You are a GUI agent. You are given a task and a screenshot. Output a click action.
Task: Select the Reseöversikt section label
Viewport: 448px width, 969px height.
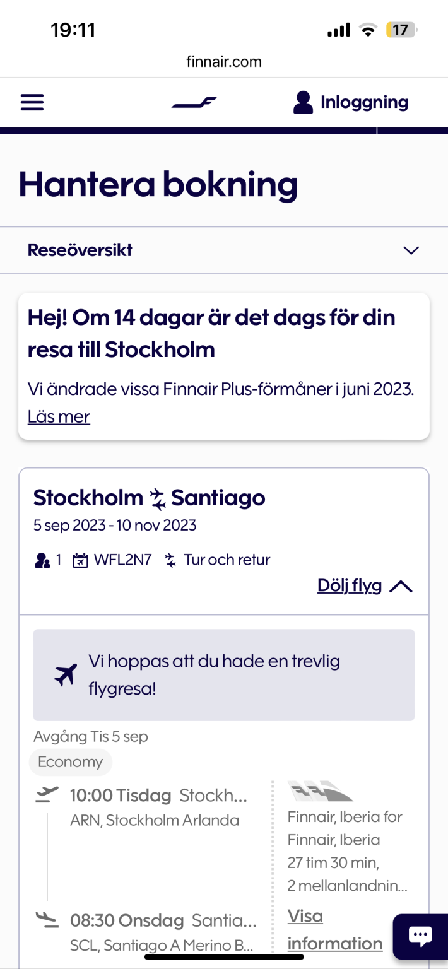tap(80, 250)
